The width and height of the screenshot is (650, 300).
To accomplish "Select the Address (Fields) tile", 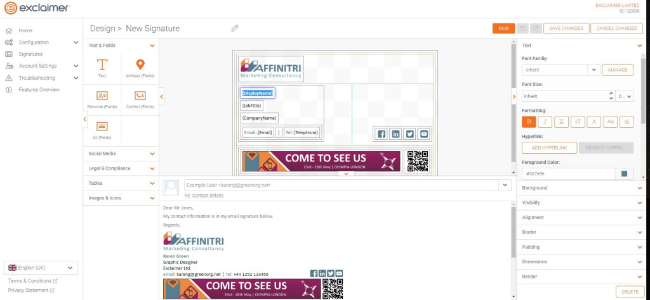I will click(x=140, y=68).
